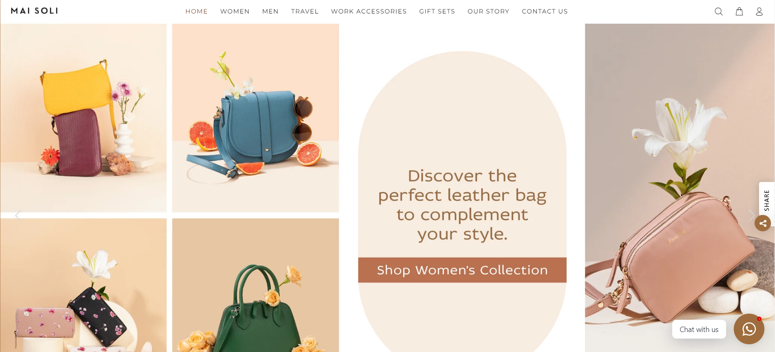Click the brown share circle icon
Viewport: 775px width, 352px height.
coord(763,223)
